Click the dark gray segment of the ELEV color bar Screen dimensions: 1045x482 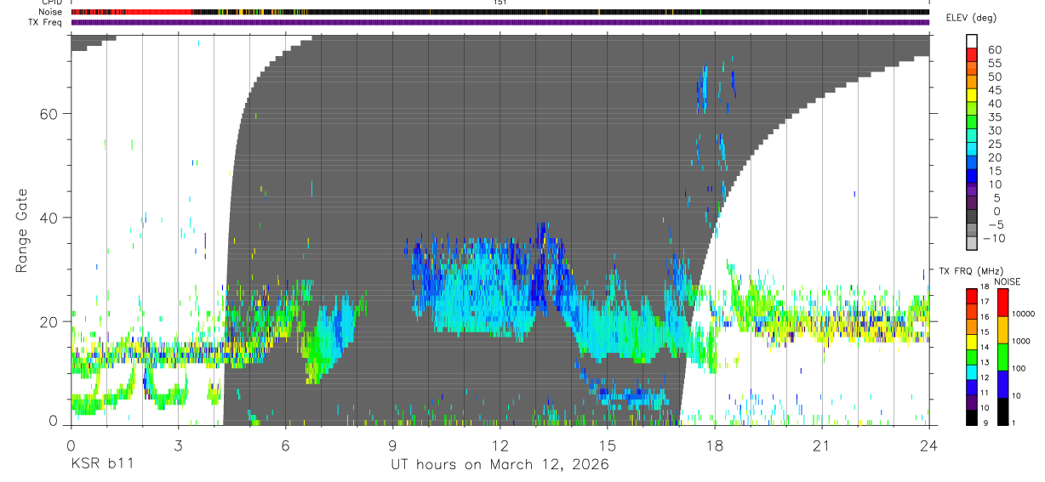tap(972, 218)
